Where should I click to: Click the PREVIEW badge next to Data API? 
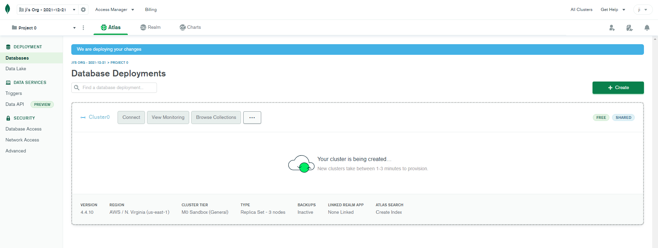point(42,104)
